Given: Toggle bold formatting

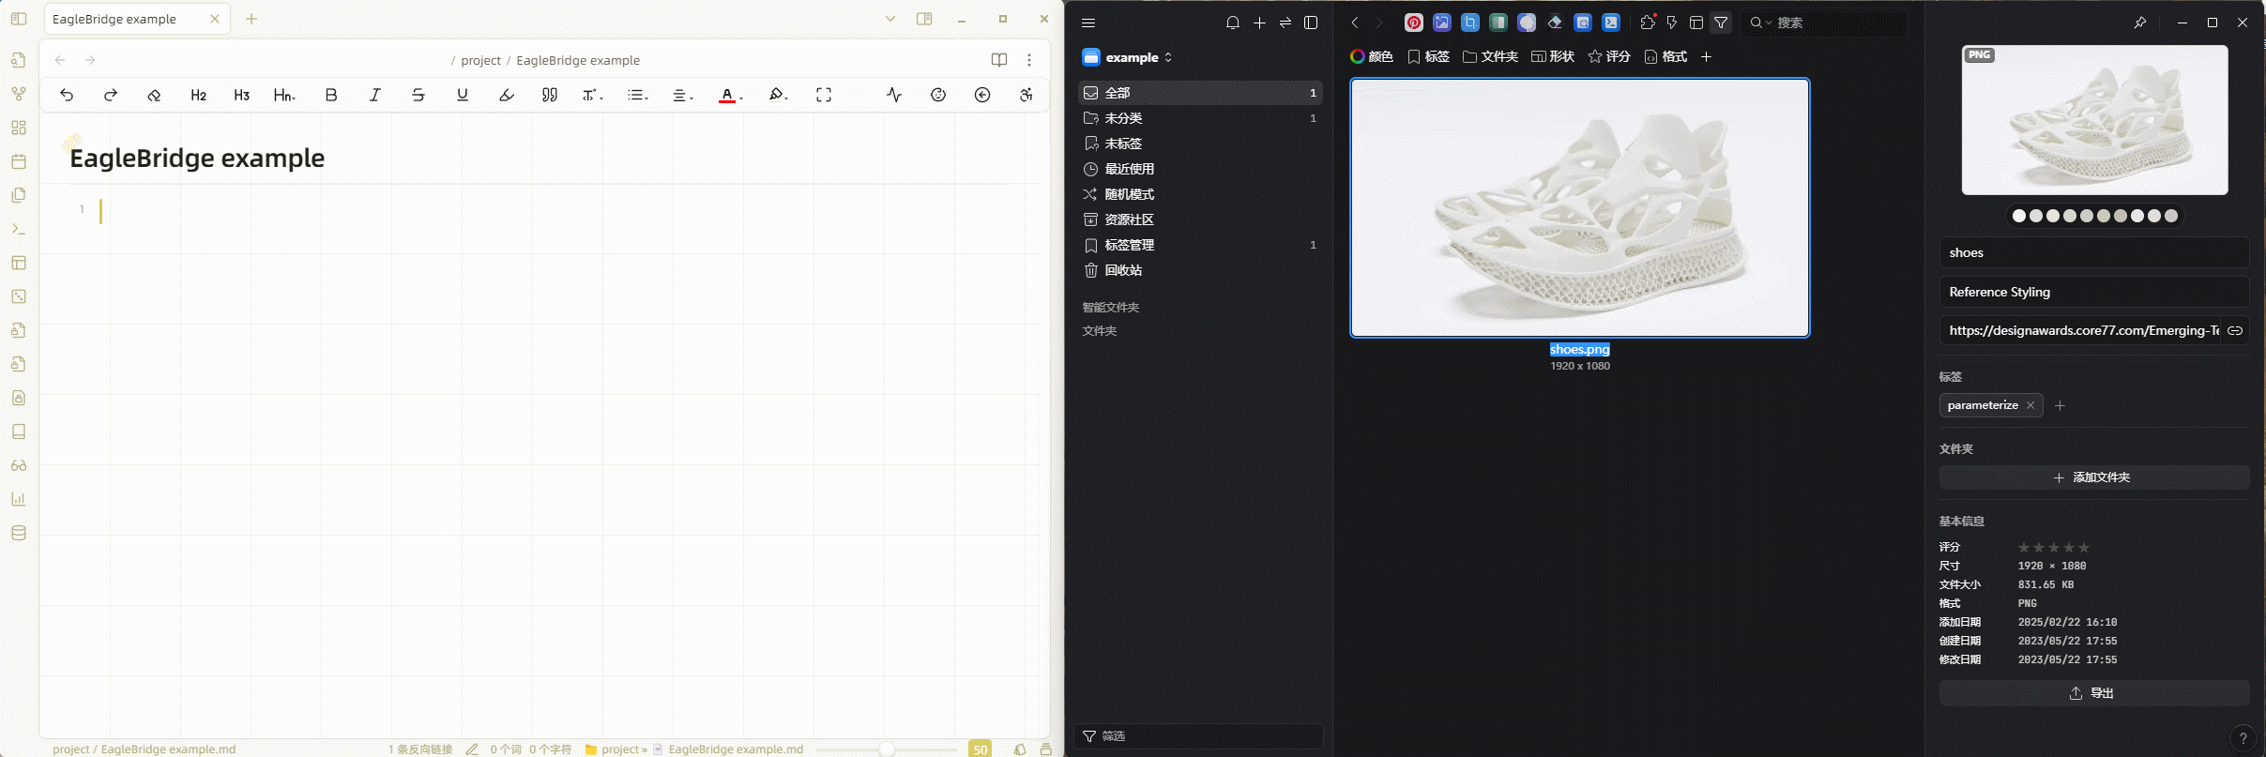Looking at the screenshot, I should pos(331,95).
